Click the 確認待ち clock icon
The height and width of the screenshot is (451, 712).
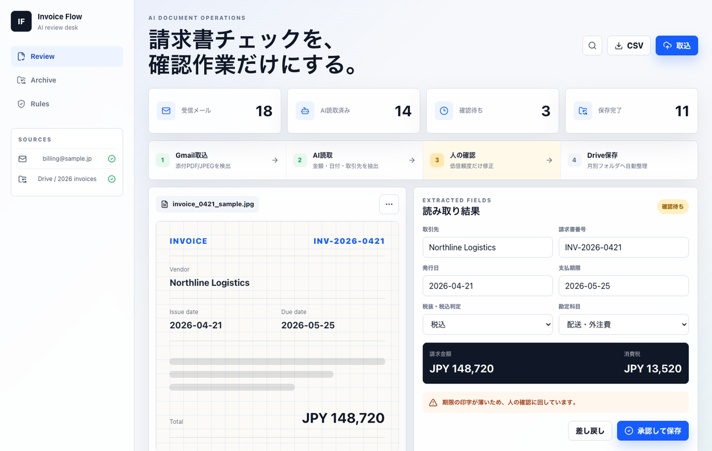click(x=444, y=110)
